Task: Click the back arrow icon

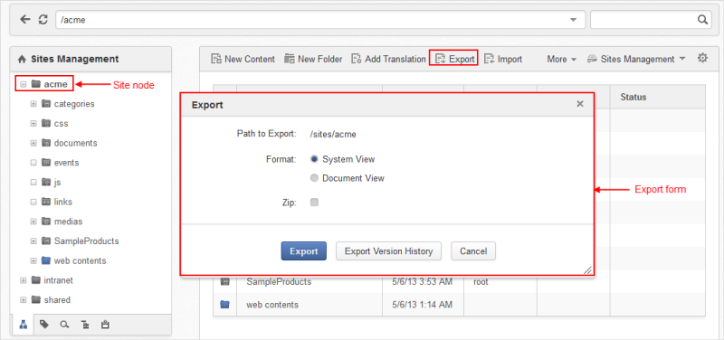Action: tap(25, 20)
